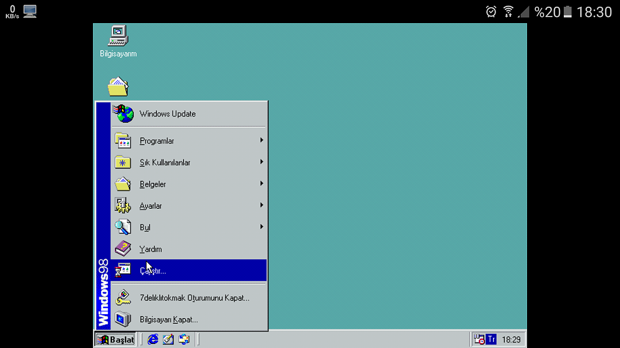Click the Show Desktop quick launch icon
620x348 pixels.
coord(168,340)
